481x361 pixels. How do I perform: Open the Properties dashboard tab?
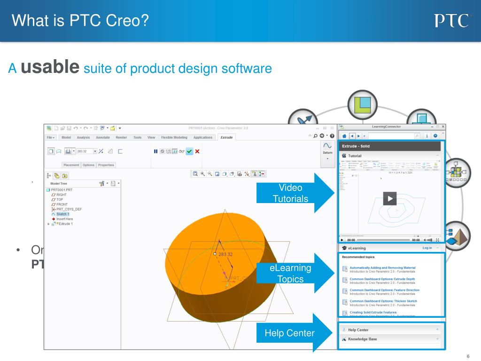[x=106, y=165]
